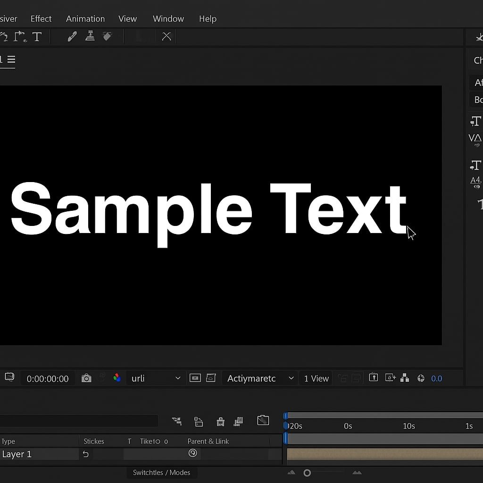Click the 0:00:00:00 timecode field
The height and width of the screenshot is (483, 483).
(48, 379)
